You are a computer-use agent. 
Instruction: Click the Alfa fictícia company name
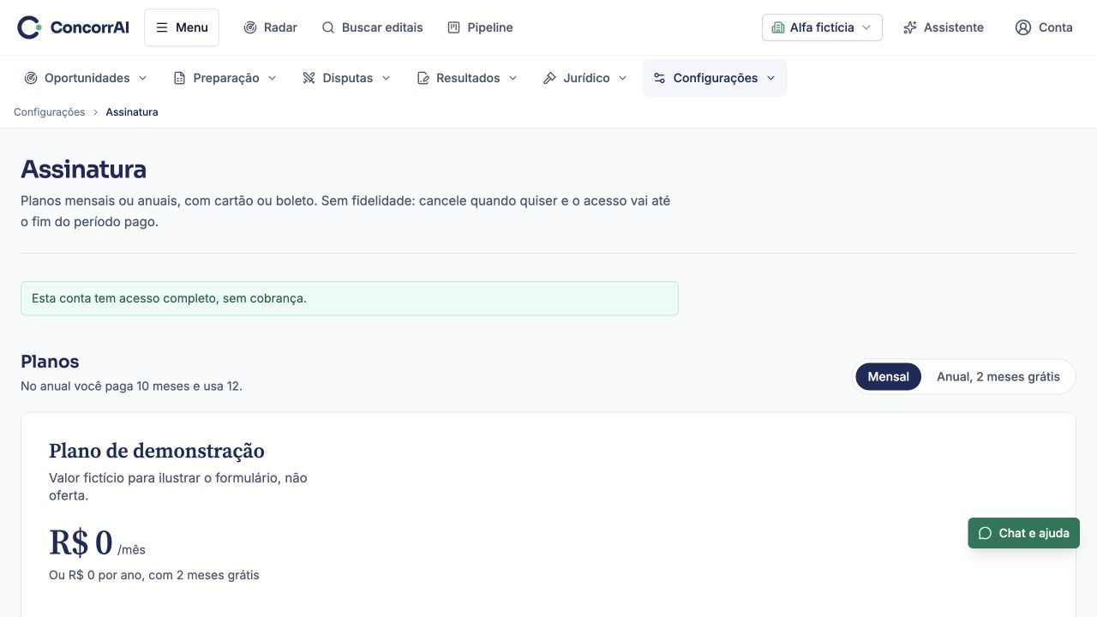822,27
